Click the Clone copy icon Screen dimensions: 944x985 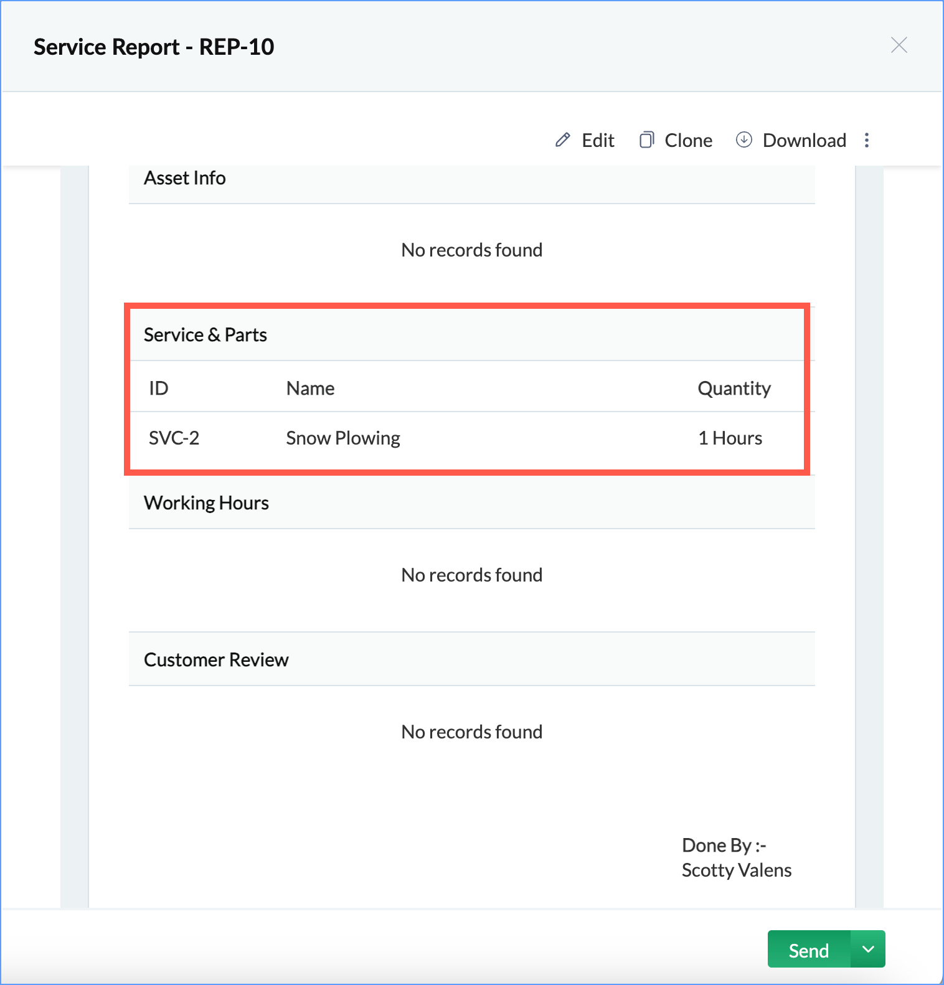(646, 140)
